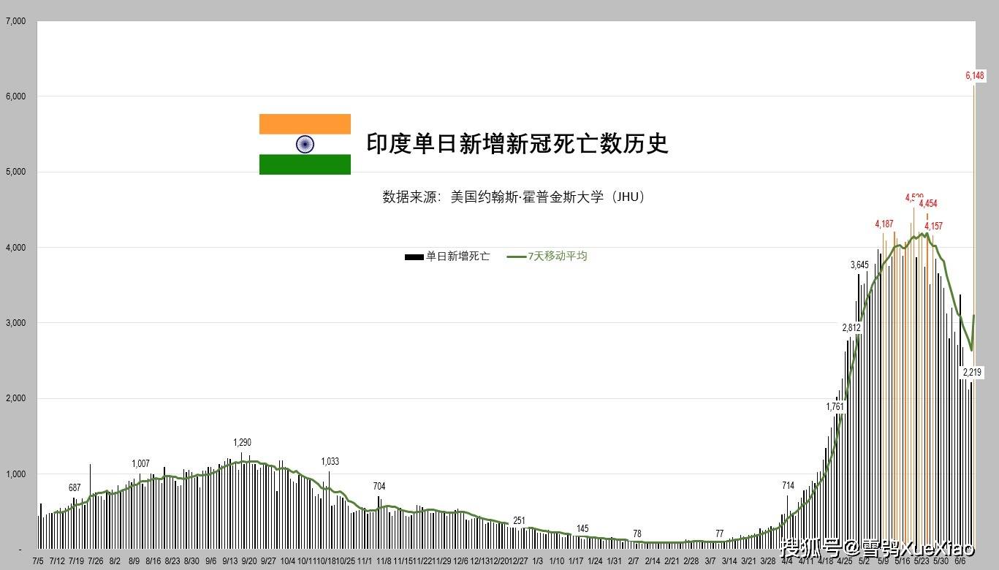Click the 5/2 x-axis date label
The image size is (999, 570).
(x=864, y=561)
